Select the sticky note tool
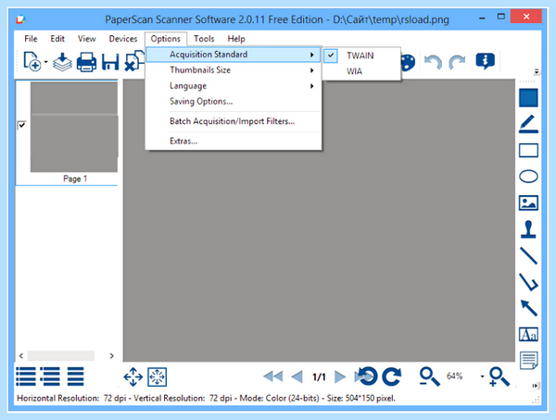 [528, 361]
